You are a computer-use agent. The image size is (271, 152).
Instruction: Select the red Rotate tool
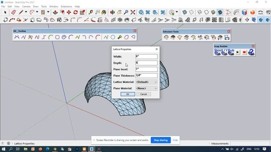click(x=75, y=12)
